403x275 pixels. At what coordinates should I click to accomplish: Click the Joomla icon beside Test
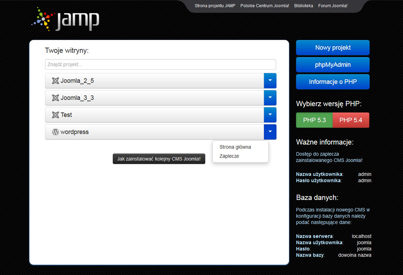tap(55, 115)
